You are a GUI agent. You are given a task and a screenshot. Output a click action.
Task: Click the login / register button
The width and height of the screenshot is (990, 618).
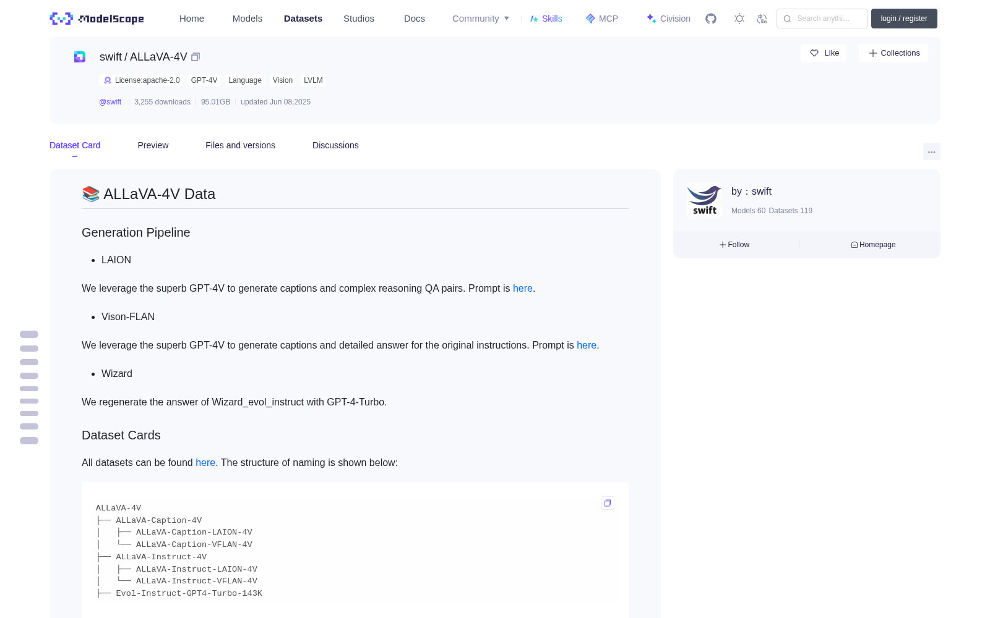click(904, 19)
